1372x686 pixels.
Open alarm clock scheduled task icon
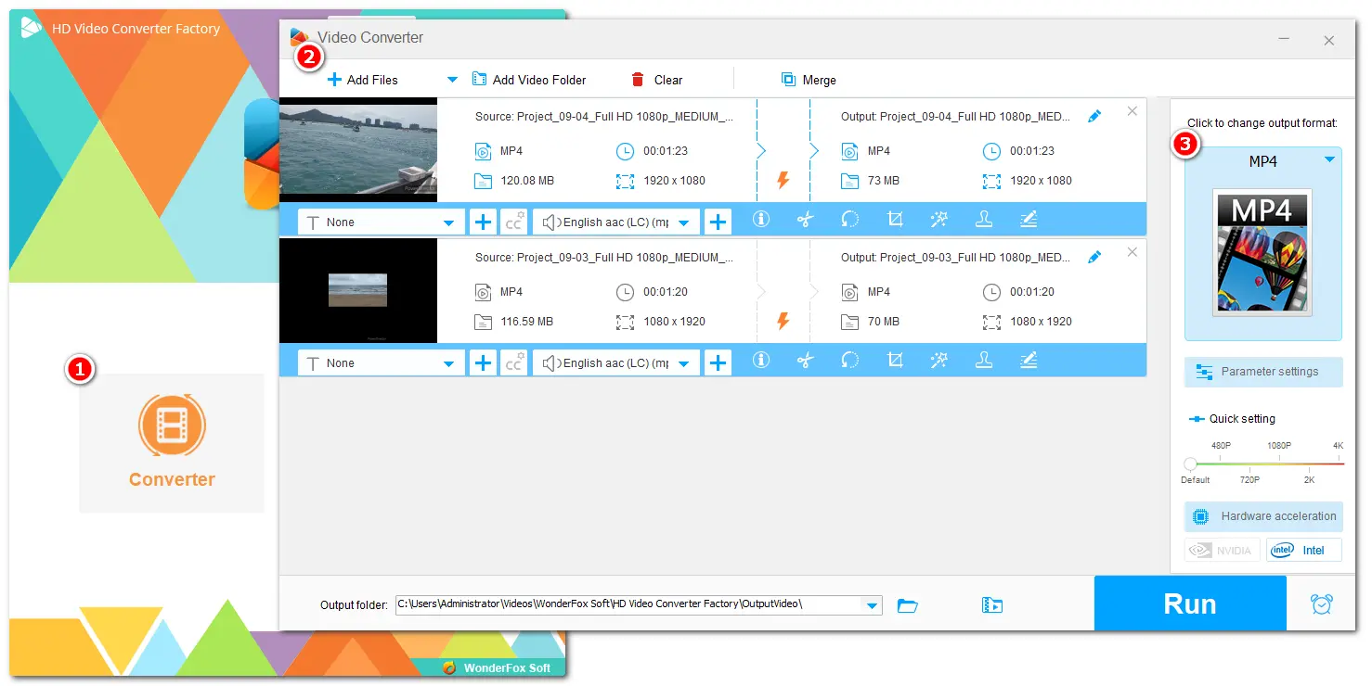click(x=1322, y=604)
